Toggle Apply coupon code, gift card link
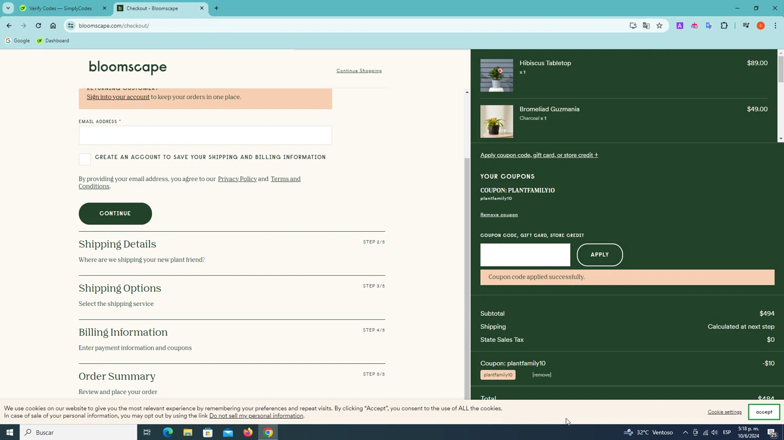The image size is (784, 440). click(539, 155)
